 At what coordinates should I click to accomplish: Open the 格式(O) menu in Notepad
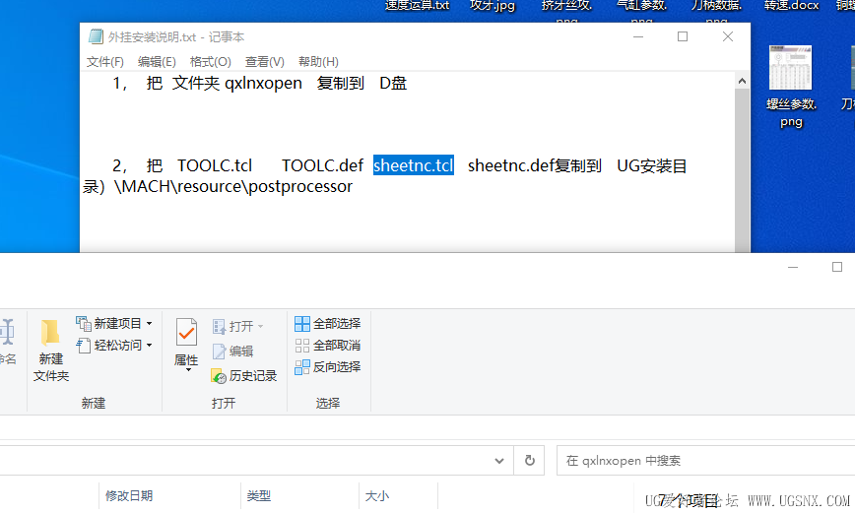pos(210,62)
